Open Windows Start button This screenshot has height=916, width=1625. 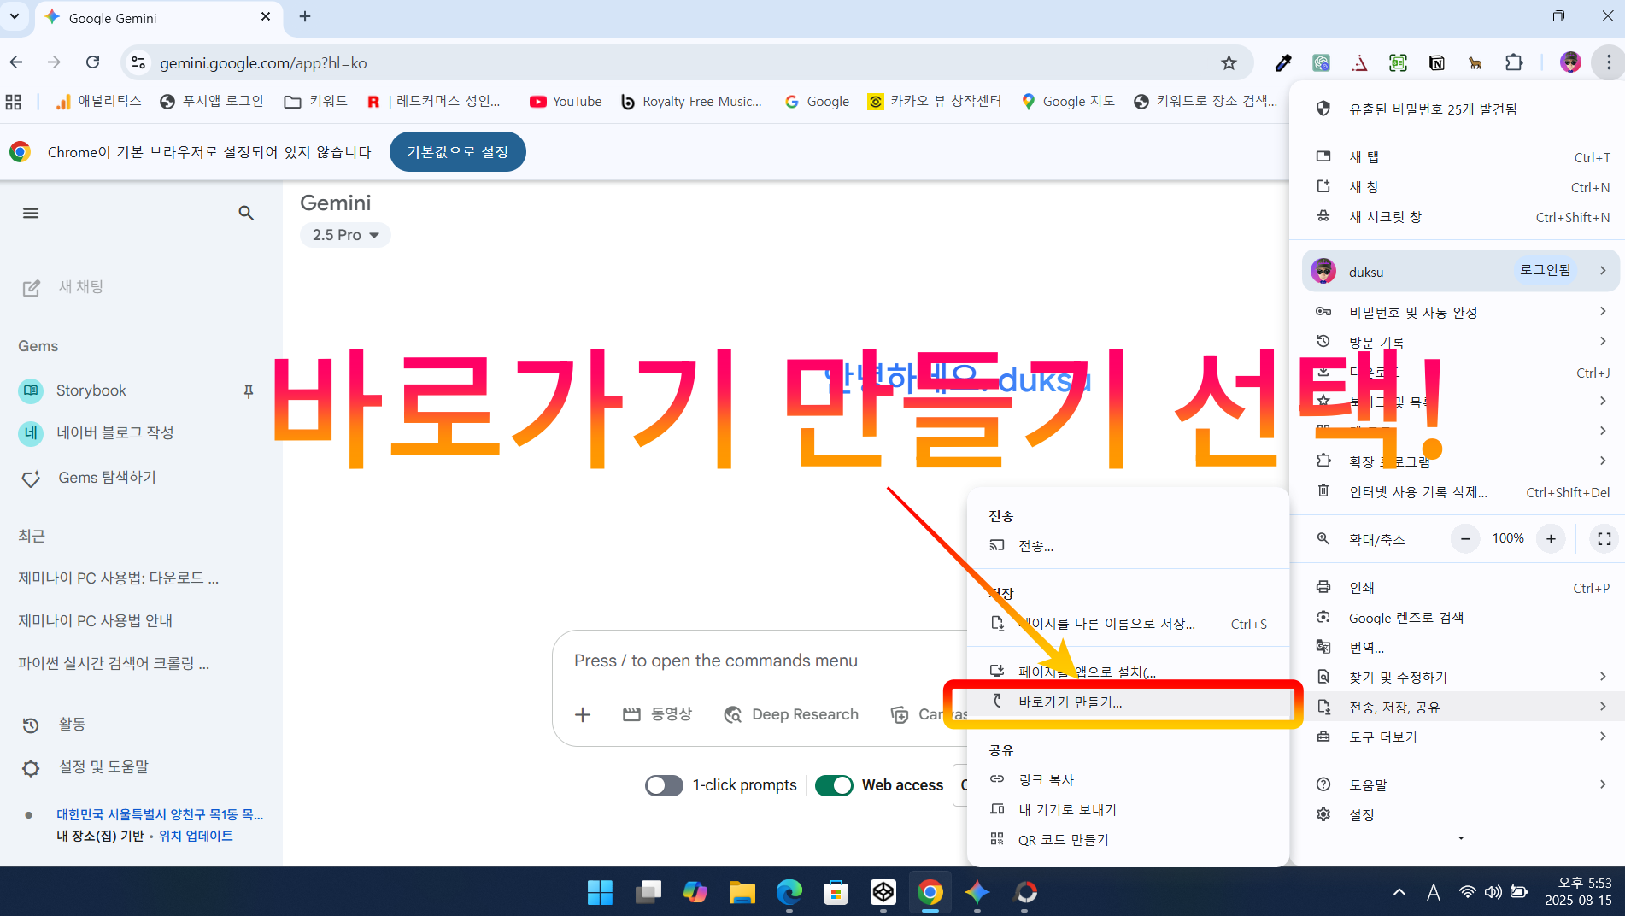click(x=600, y=892)
